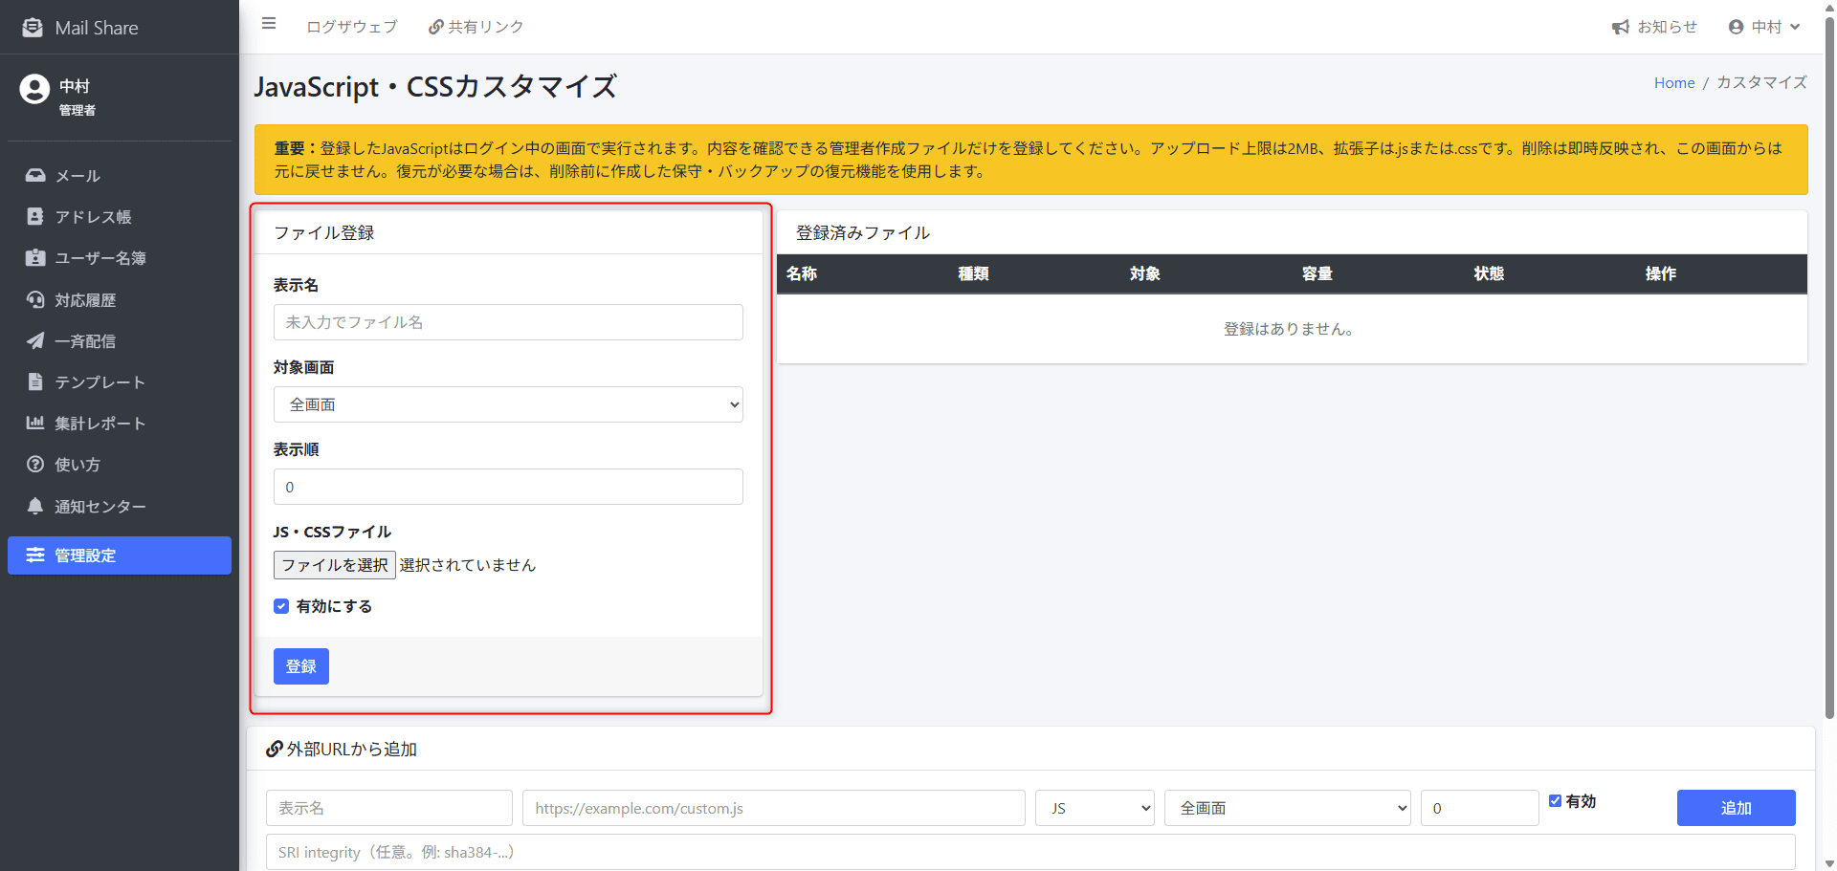Toggle the hamburger sidebar menu icon
This screenshot has width=1837, height=871.
(269, 24)
